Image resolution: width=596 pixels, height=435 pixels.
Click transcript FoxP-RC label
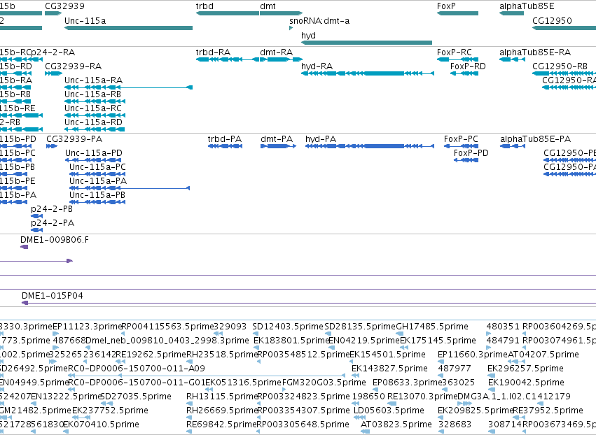(x=455, y=52)
